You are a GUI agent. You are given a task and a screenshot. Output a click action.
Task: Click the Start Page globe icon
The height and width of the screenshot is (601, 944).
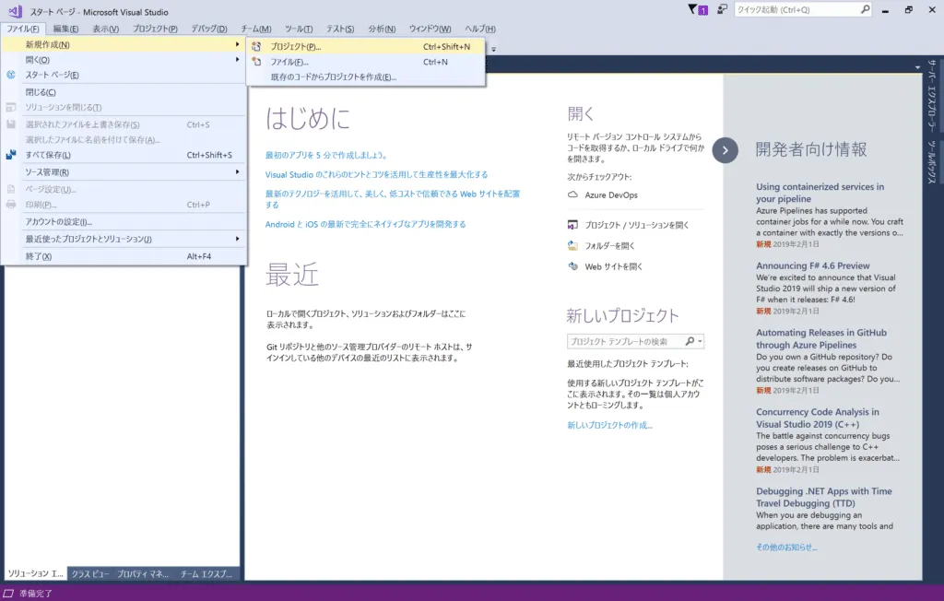tap(11, 75)
